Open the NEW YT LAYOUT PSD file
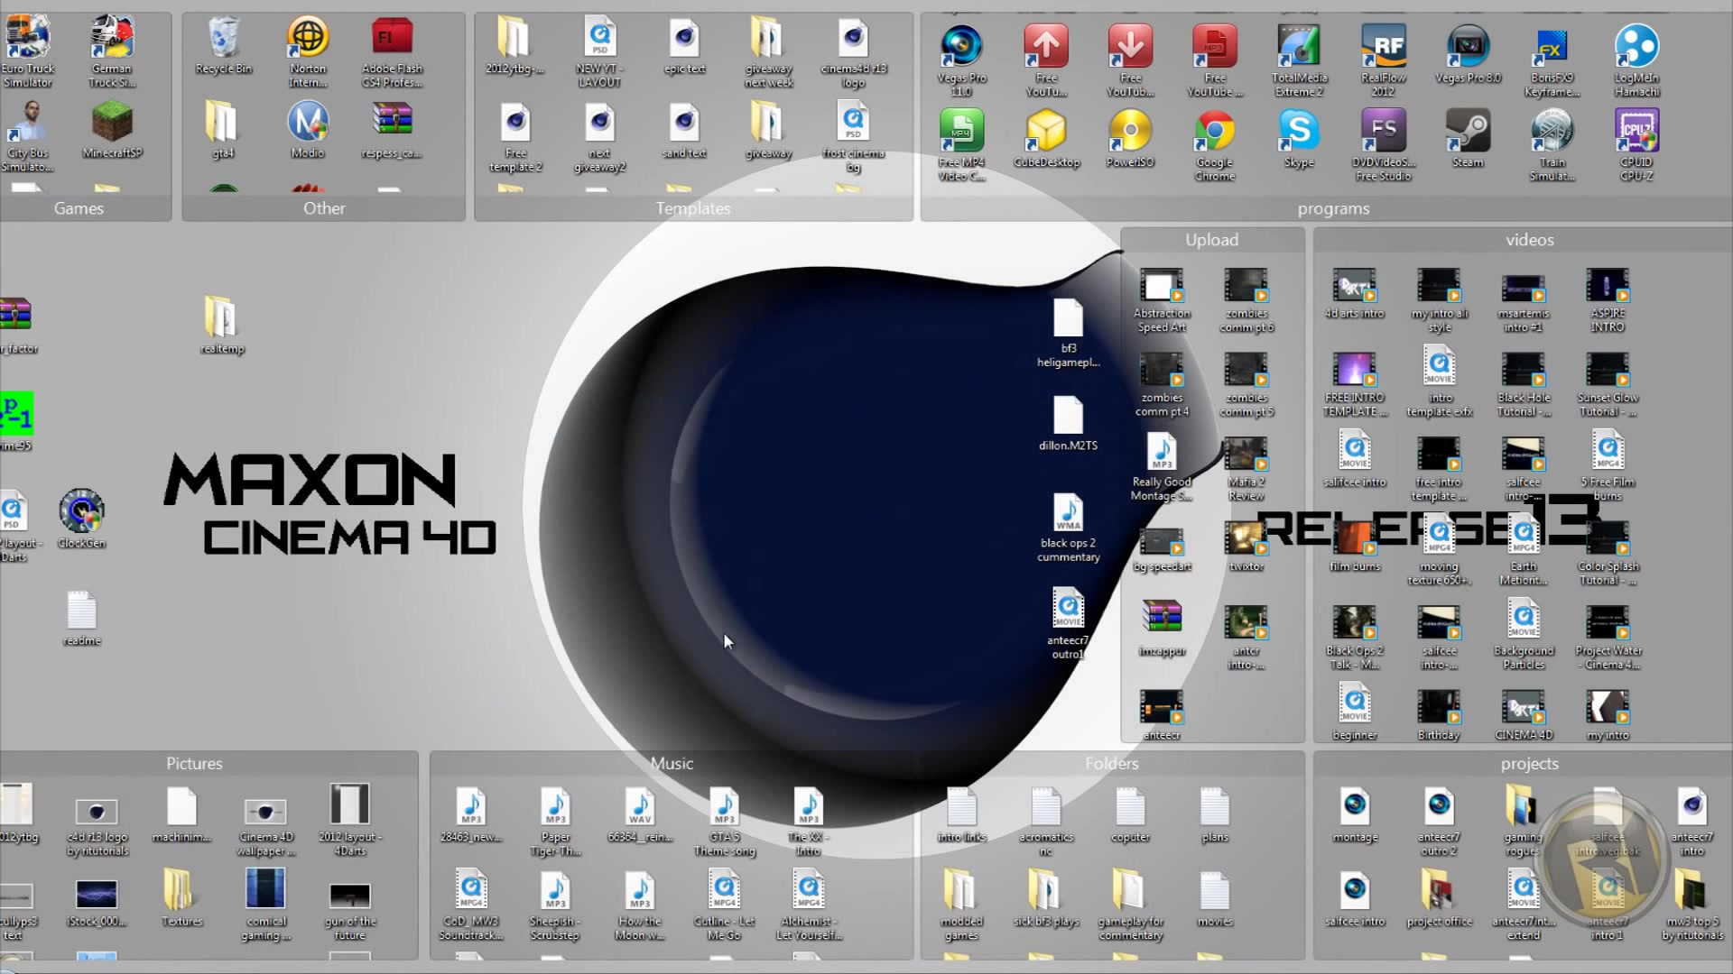 coord(599,52)
